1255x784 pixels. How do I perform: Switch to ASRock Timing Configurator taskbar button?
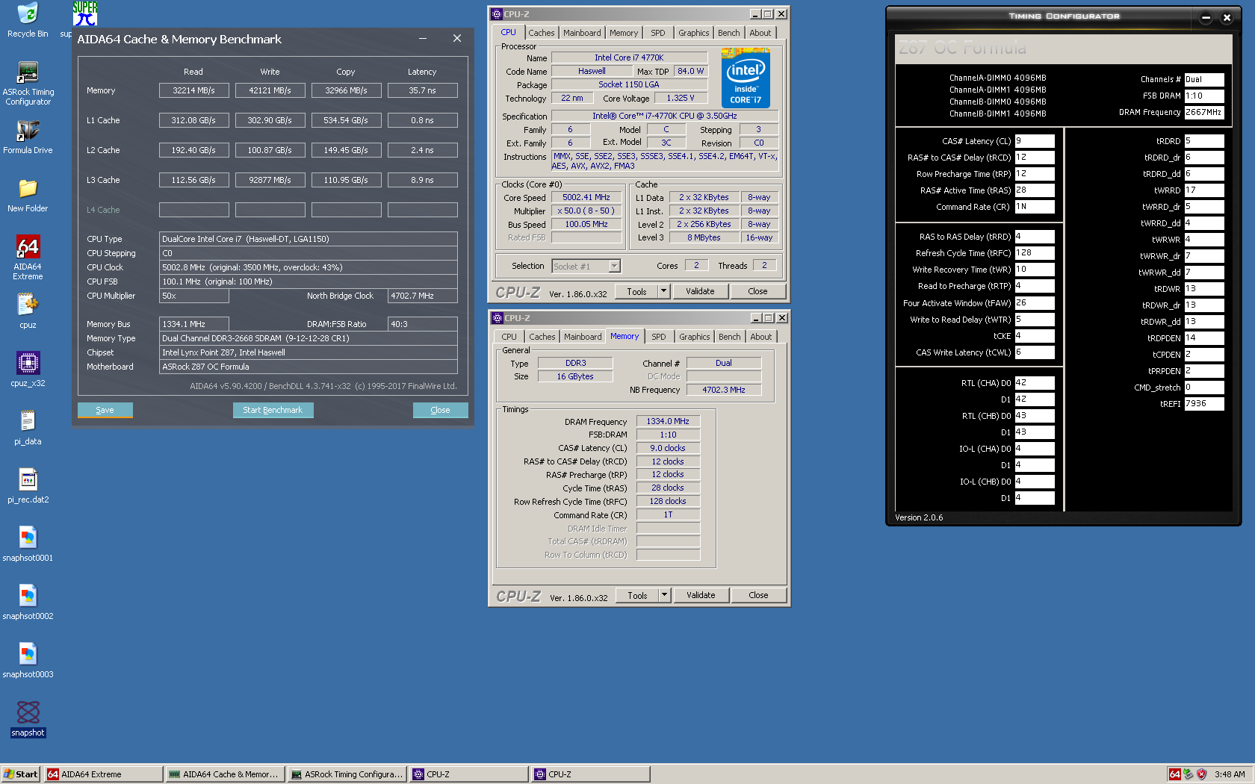click(x=348, y=774)
